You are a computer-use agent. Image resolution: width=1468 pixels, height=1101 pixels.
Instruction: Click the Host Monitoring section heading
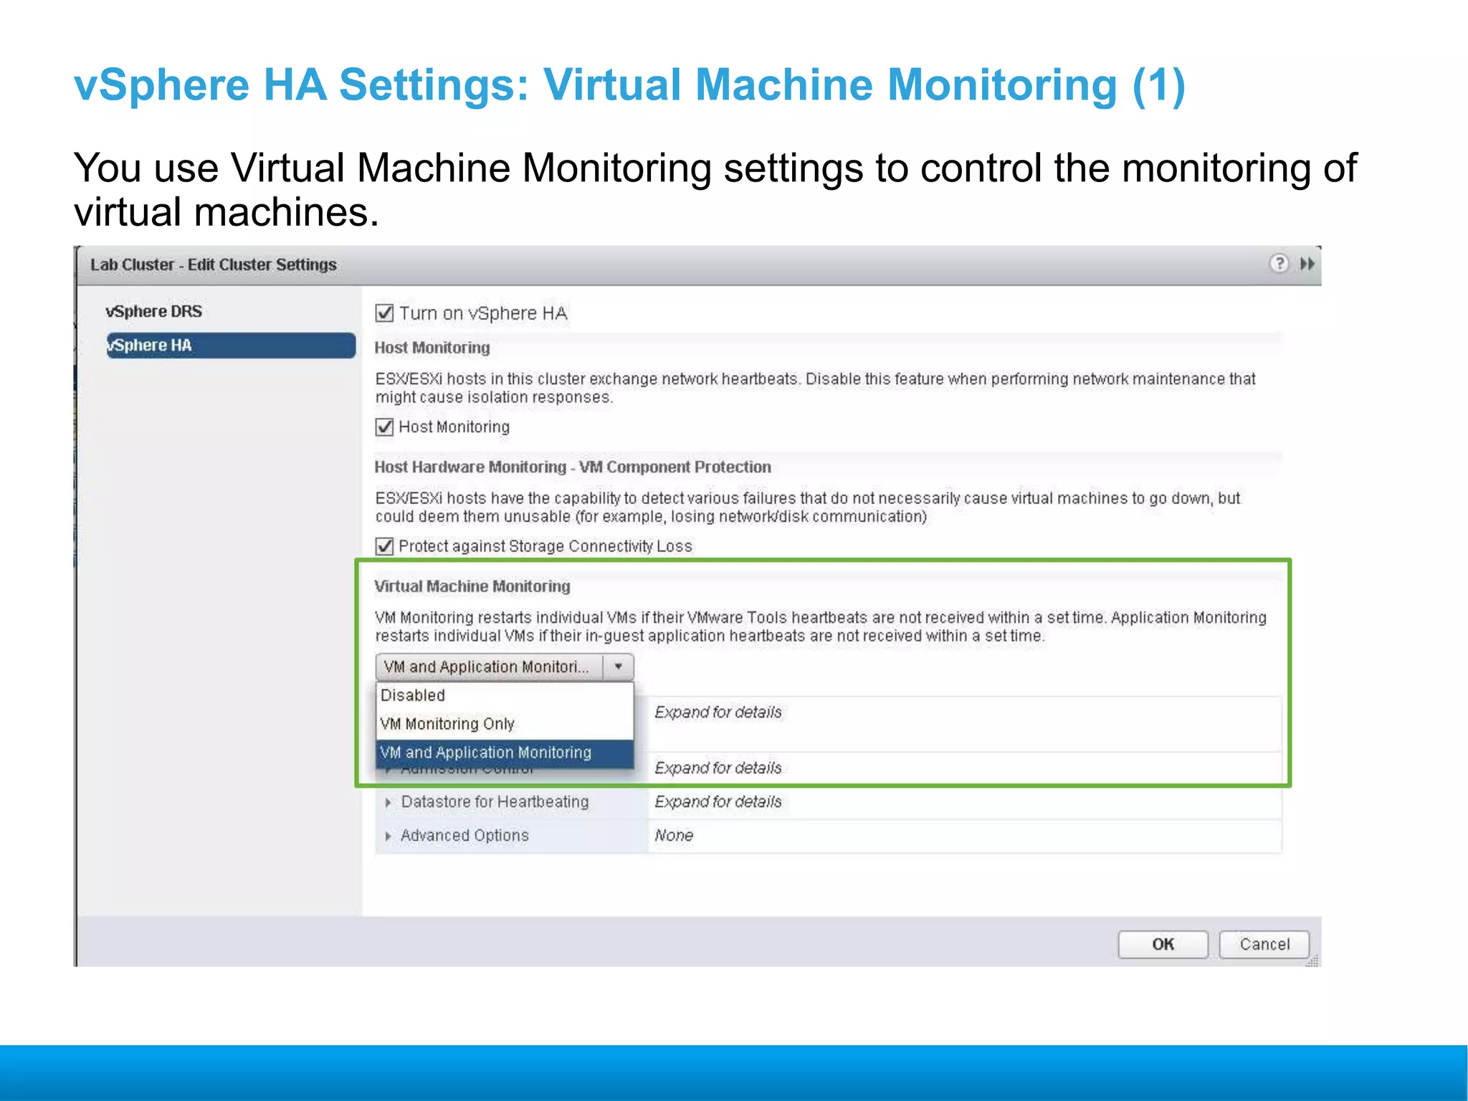click(432, 348)
